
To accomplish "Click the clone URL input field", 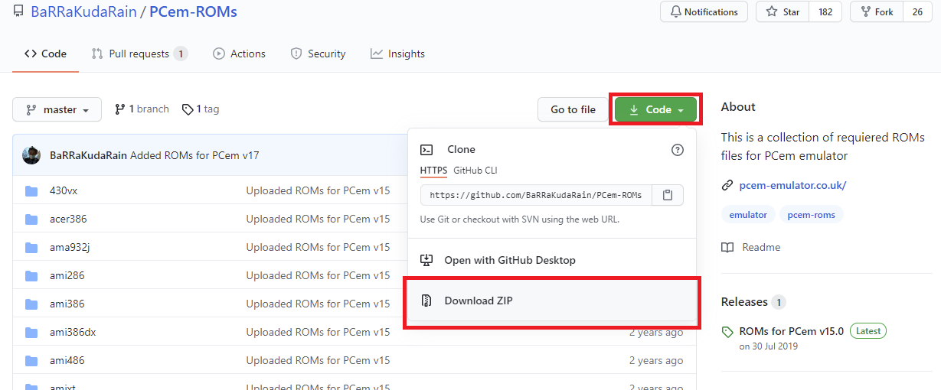I will click(536, 195).
